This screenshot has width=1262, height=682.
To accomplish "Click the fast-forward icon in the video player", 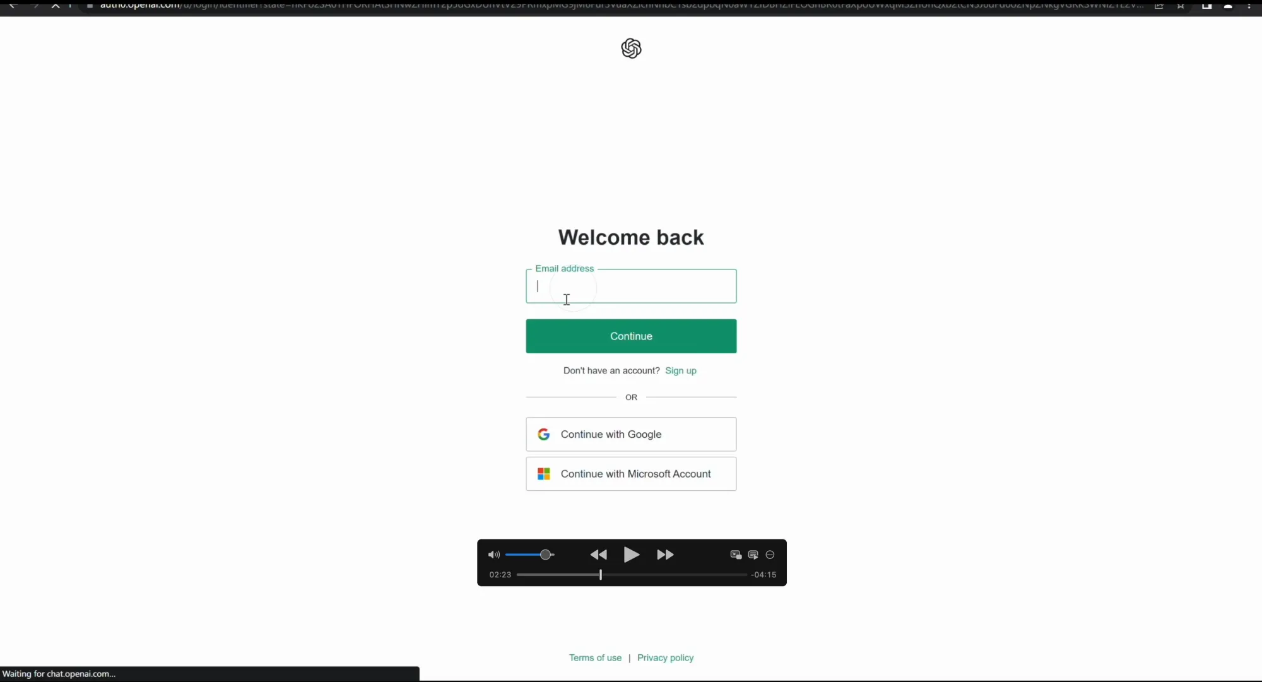I will [665, 555].
